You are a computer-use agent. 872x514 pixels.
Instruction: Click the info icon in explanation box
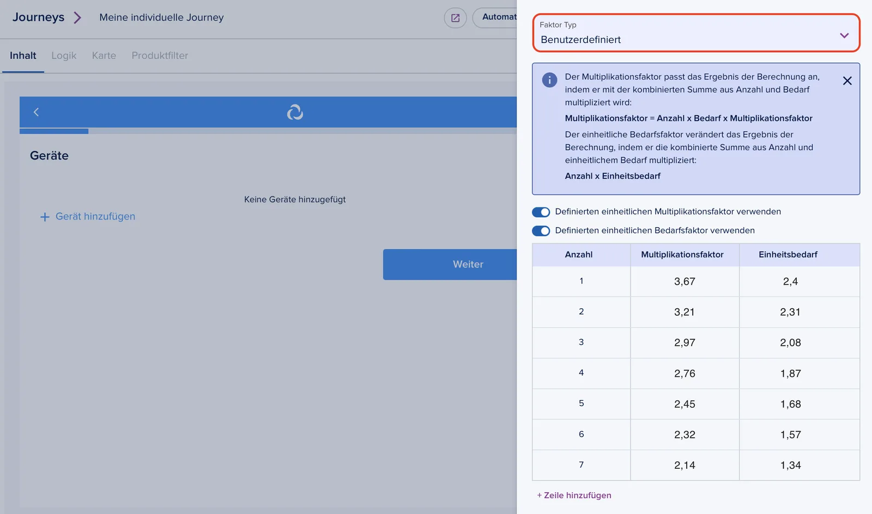pyautogui.click(x=549, y=80)
